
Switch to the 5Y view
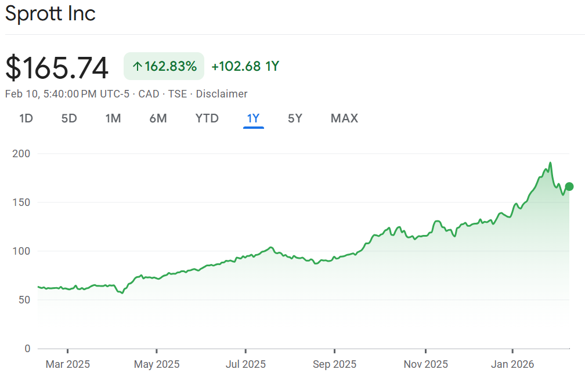click(295, 118)
